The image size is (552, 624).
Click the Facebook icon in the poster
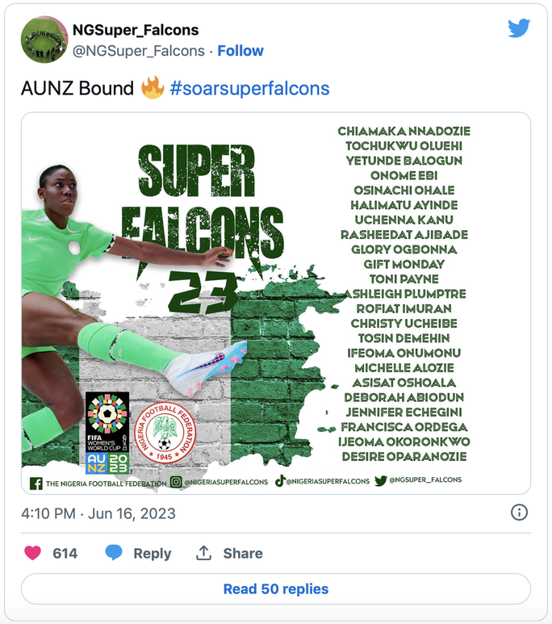[x=36, y=483]
